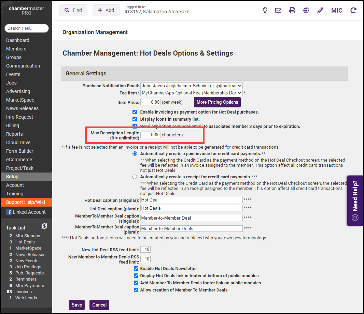This screenshot has height=314, width=364.
Task: Click the pencil edit icon
Action: [320, 10]
